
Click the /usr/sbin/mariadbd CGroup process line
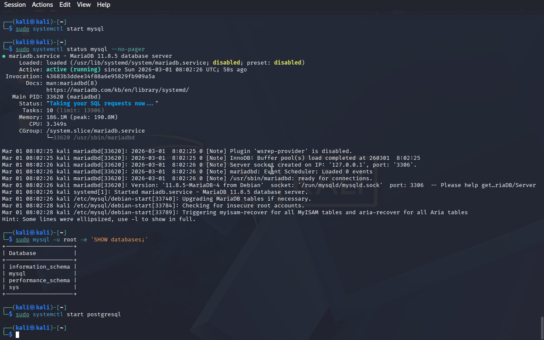(x=93, y=138)
